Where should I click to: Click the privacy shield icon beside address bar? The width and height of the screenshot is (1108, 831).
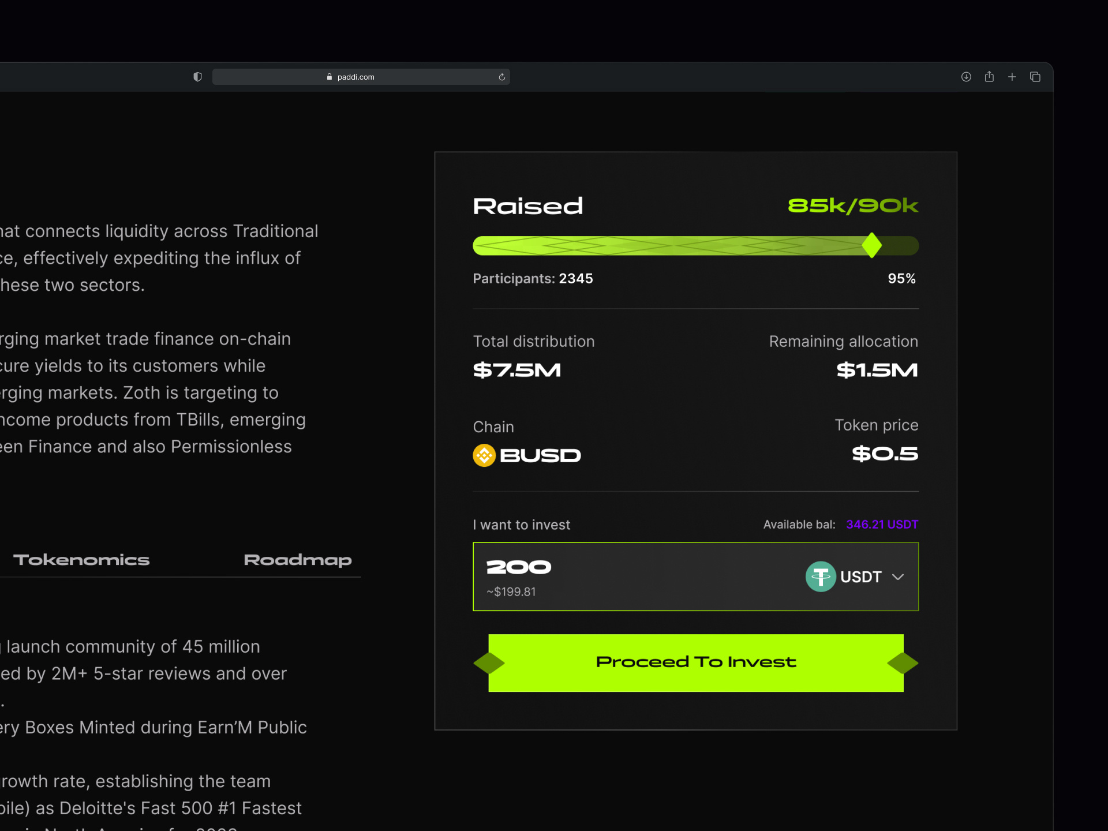[x=197, y=76]
